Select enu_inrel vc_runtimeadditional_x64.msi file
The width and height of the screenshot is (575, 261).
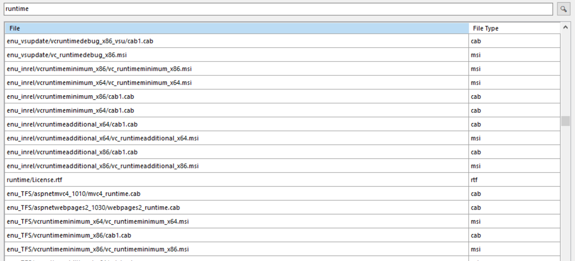[103, 138]
